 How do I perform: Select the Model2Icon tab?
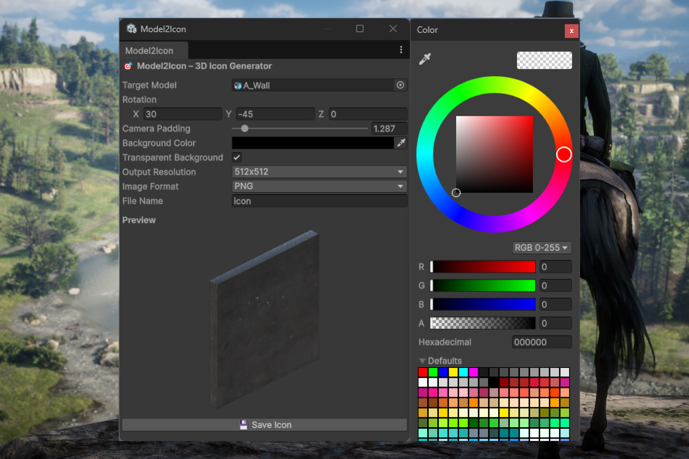point(150,50)
